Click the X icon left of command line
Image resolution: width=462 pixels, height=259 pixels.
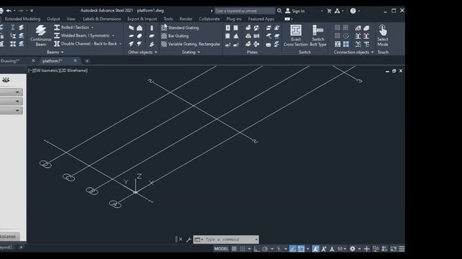click(180, 240)
